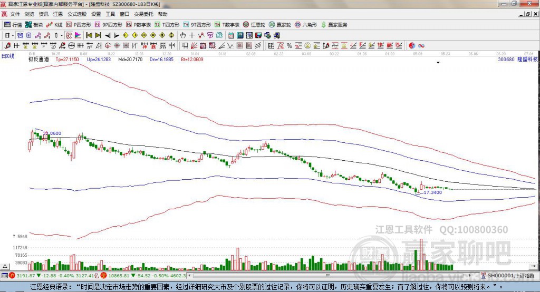Click the right arrow at chart bottom edge
The width and height of the screenshot is (540, 292).
click(533, 266)
